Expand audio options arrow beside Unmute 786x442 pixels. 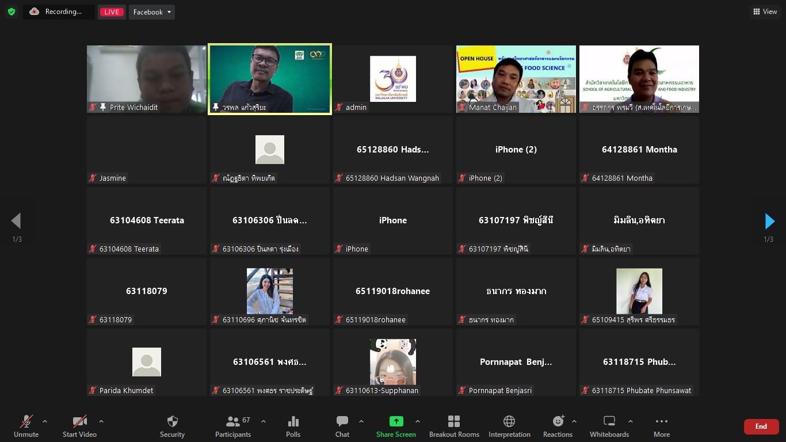pyautogui.click(x=45, y=421)
